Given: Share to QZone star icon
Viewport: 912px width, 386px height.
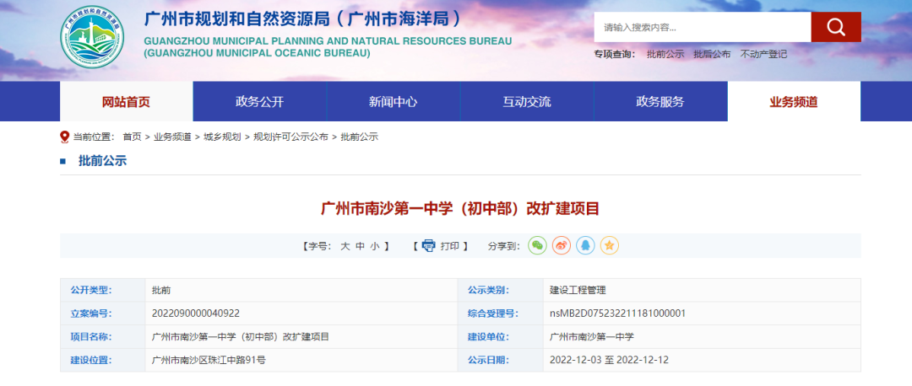Looking at the screenshot, I should pyautogui.click(x=610, y=245).
